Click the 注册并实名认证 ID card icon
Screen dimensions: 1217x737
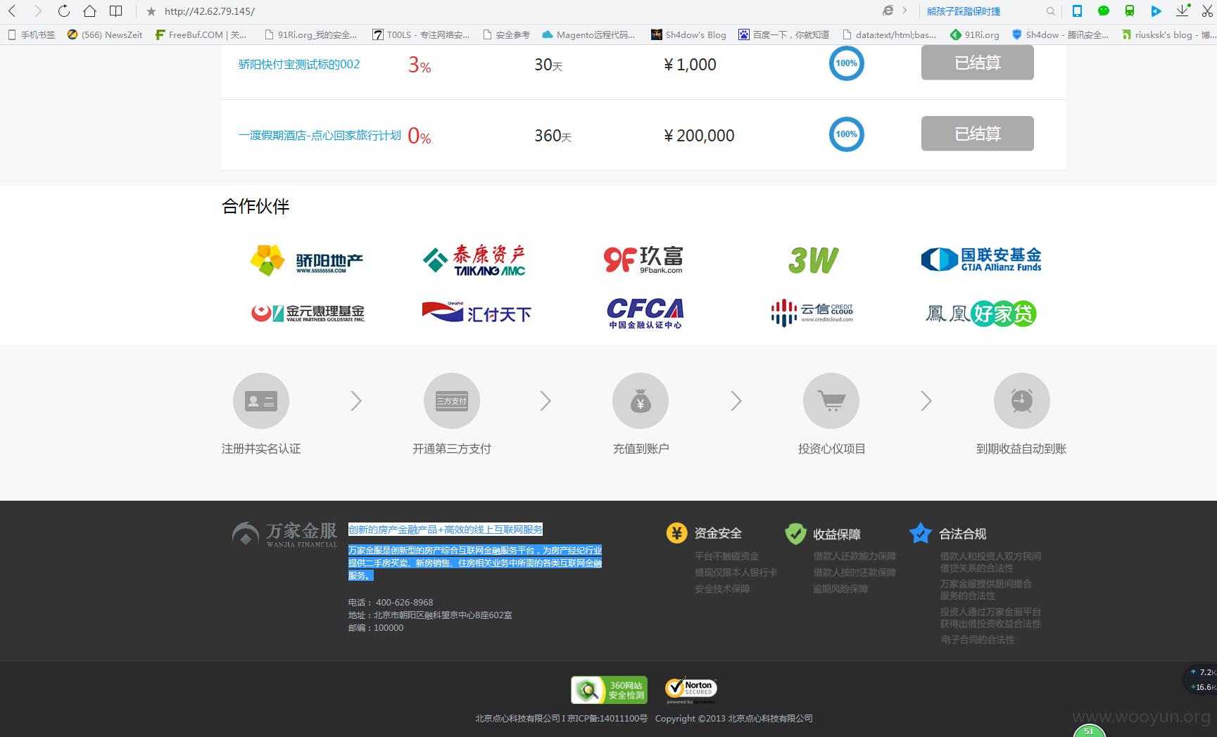pos(261,401)
